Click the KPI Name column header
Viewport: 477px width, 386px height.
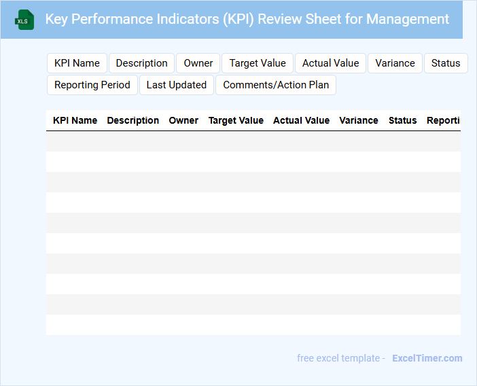pyautogui.click(x=75, y=120)
